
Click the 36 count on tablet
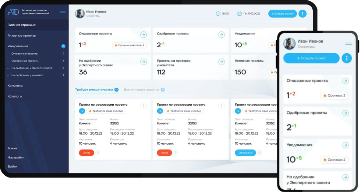tap(83, 72)
